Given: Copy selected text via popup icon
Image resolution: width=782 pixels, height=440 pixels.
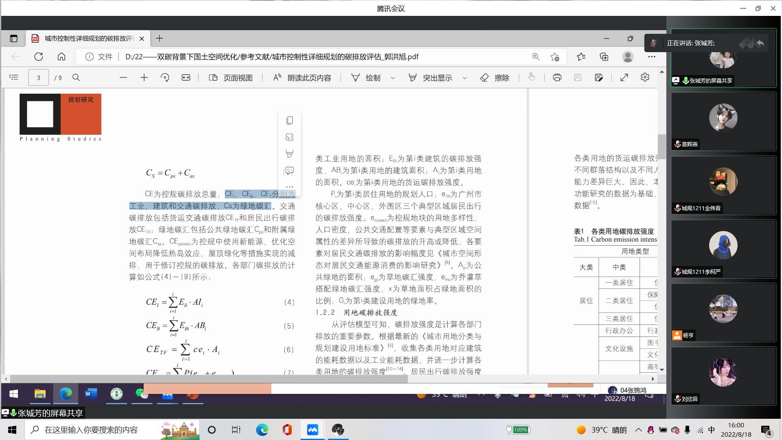Looking at the screenshot, I should [290, 121].
